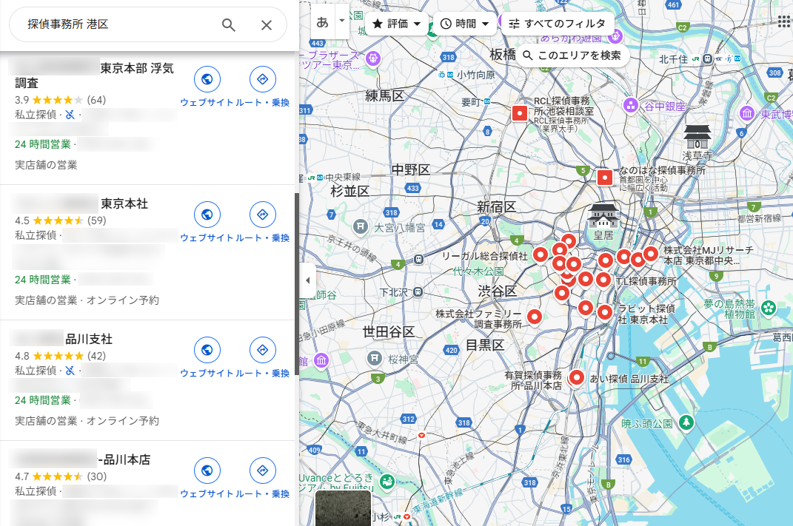Click the 皇居 palace landmark icon
Viewport: 793px width, 526px height.
point(603,216)
